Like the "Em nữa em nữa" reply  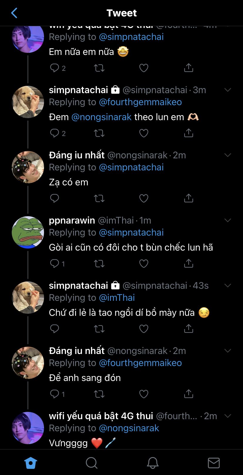tap(144, 68)
